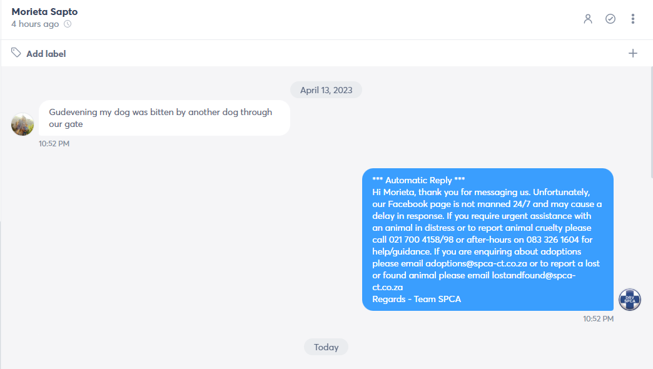Select the Today date separator
This screenshot has width=653, height=369.
coord(326,347)
